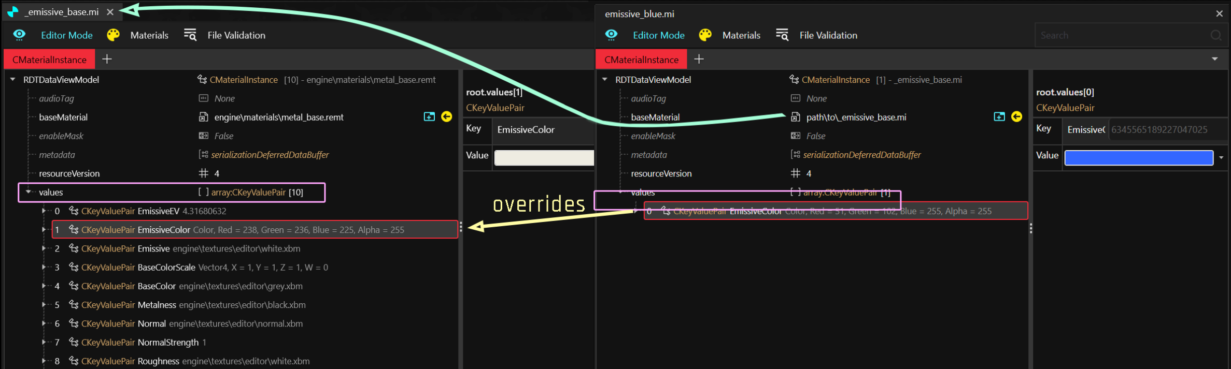
Task: Click the Search field in right panel
Action: click(x=1122, y=35)
